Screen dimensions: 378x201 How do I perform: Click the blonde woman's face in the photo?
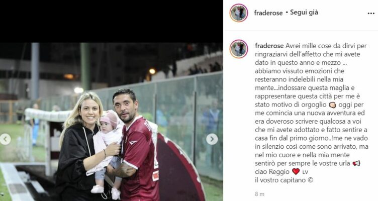pyautogui.click(x=89, y=112)
